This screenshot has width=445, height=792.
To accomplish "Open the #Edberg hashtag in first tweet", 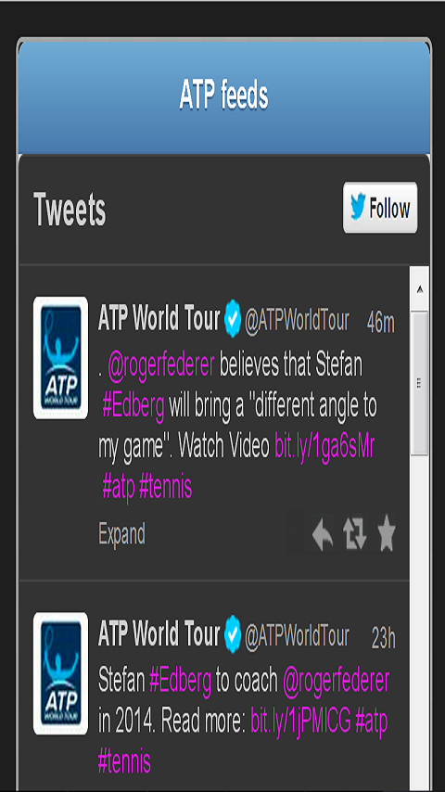I will (133, 406).
